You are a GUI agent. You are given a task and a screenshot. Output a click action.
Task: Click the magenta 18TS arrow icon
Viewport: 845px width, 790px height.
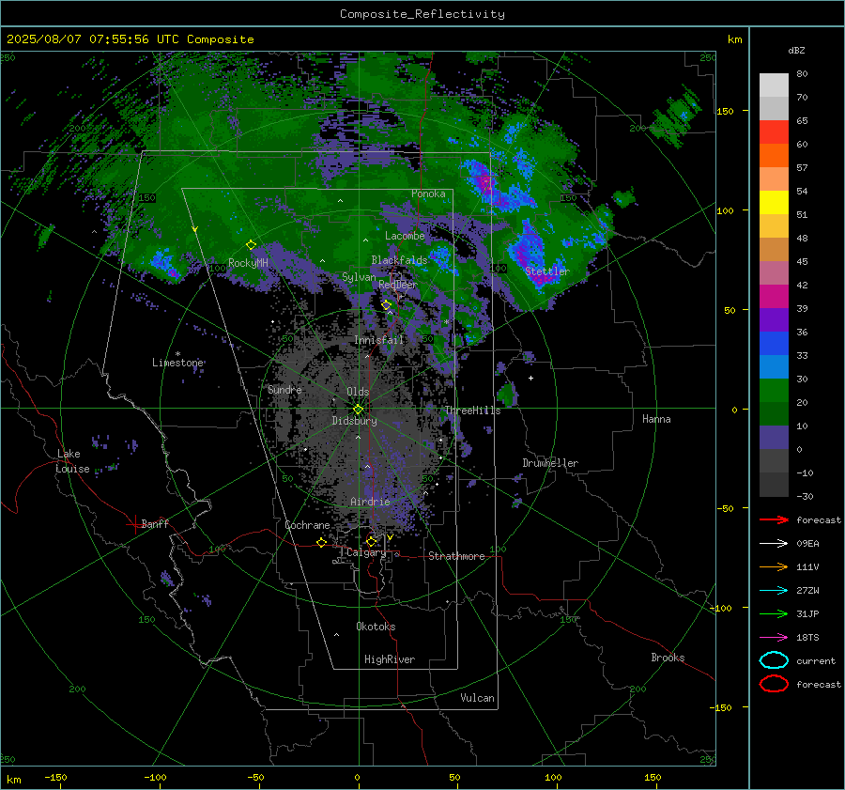coord(774,637)
